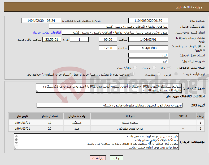The height and width of the screenshot is (165, 209).
Task: Click the بازگشت back button
Action: [x=98, y=158]
